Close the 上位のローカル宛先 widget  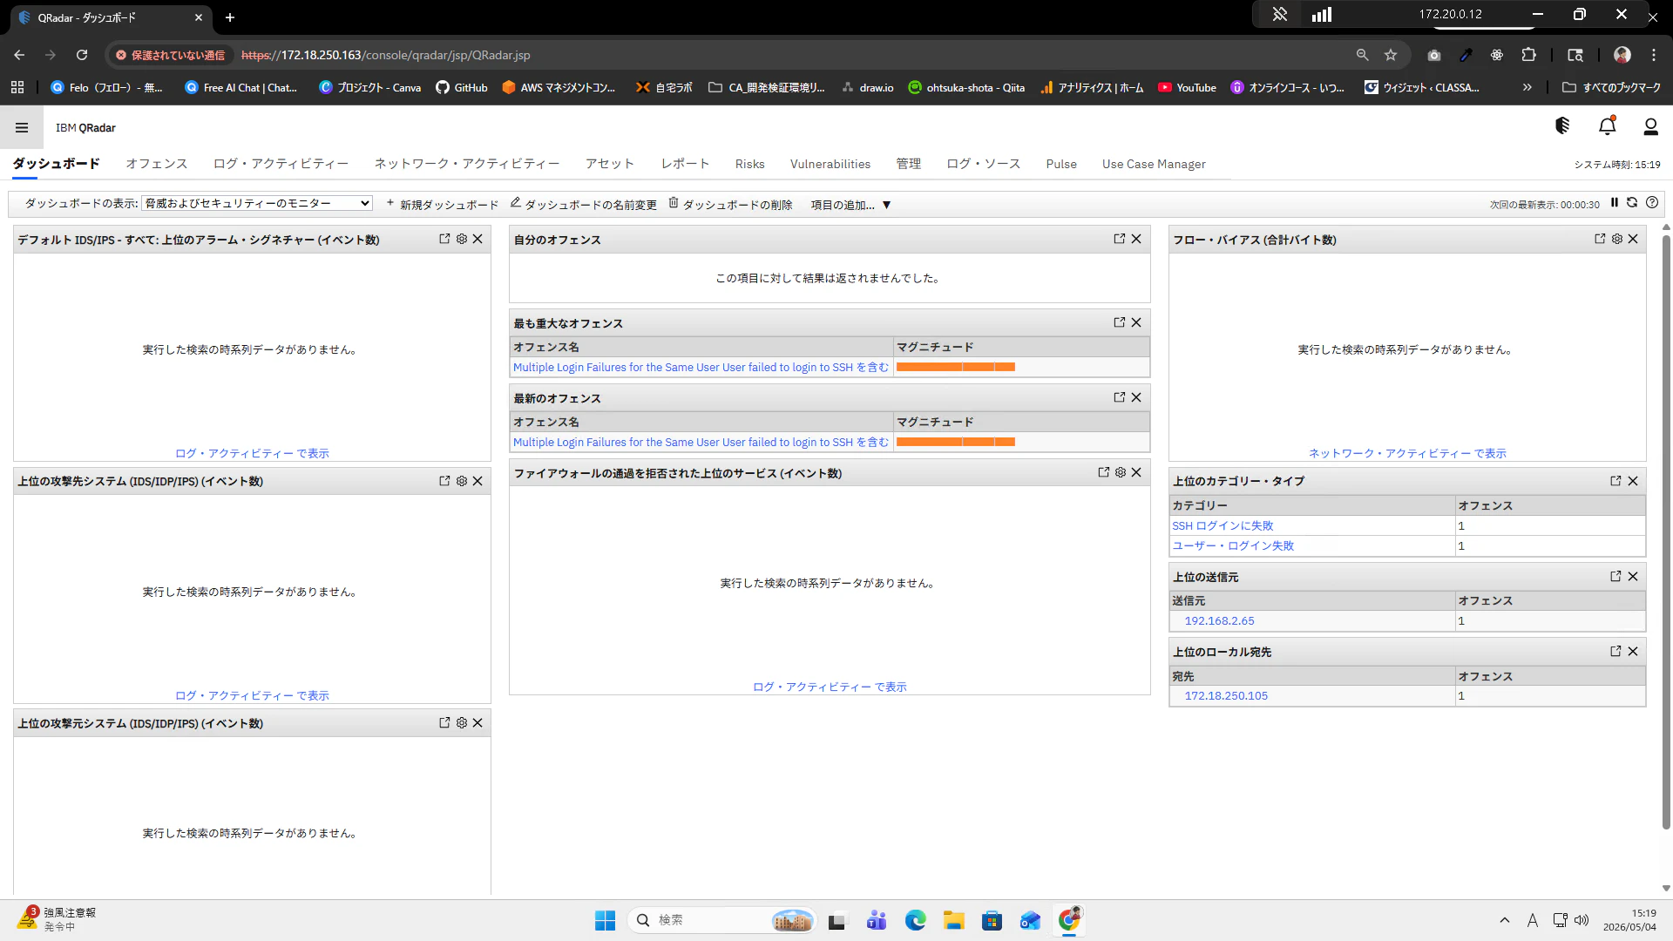click(1633, 652)
